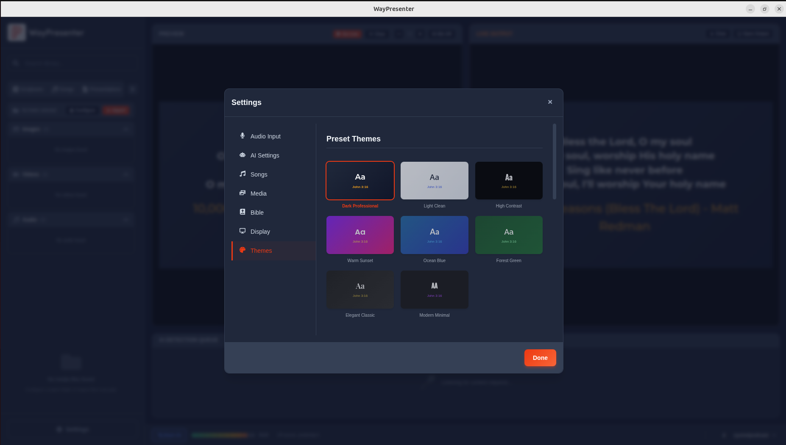Select the Elegant Classic theme
The image size is (786, 445).
pos(360,290)
